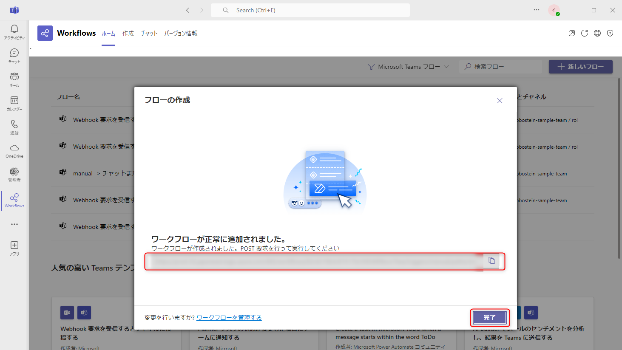Open the shield permissions icon

[x=610, y=33]
